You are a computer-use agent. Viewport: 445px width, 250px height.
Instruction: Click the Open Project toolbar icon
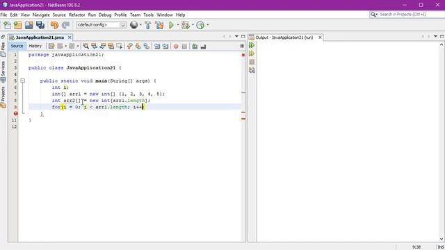[29, 25]
